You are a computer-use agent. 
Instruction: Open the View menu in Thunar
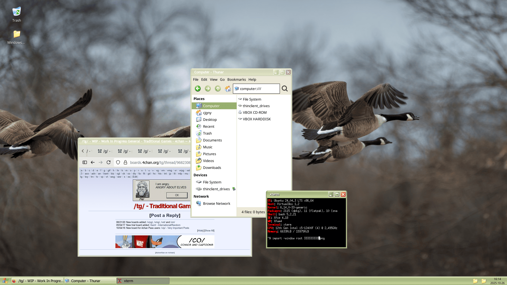tap(213, 79)
